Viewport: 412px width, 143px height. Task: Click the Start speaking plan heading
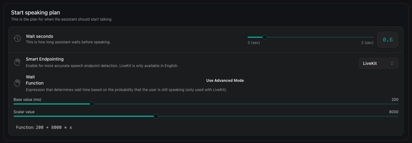tap(35, 13)
